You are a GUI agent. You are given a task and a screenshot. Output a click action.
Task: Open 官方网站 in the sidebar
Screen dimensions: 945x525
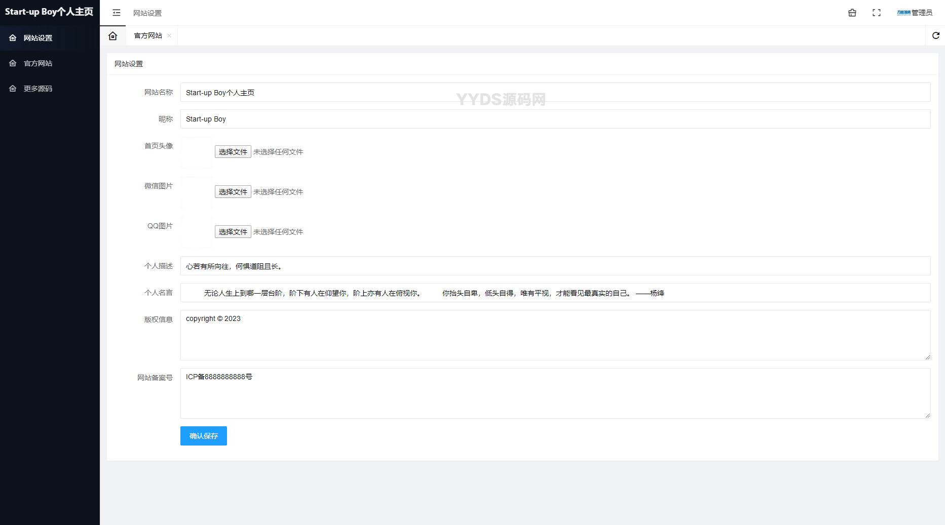[38, 63]
